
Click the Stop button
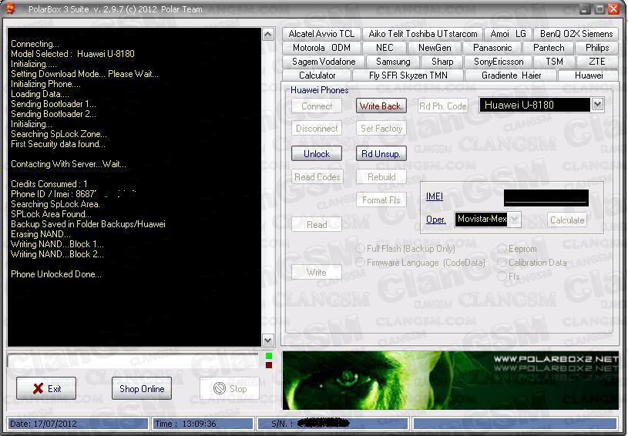tap(230, 388)
